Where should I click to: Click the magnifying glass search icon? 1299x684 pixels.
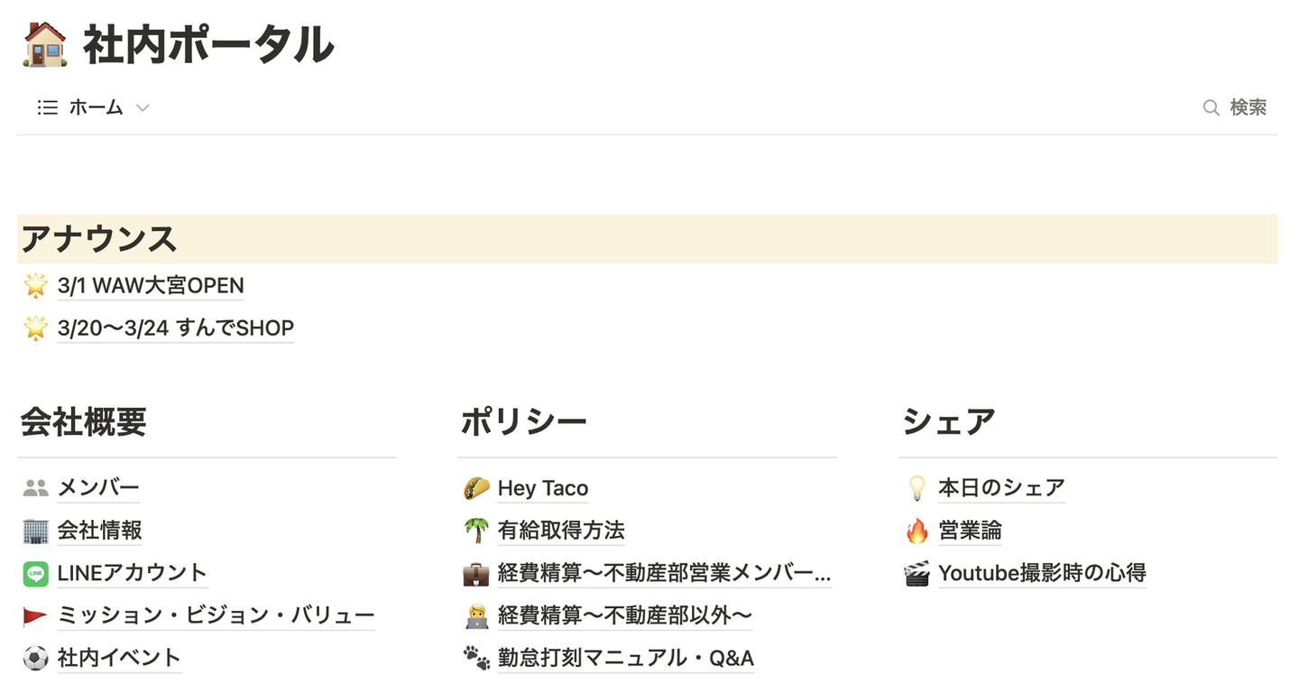[x=1211, y=108]
